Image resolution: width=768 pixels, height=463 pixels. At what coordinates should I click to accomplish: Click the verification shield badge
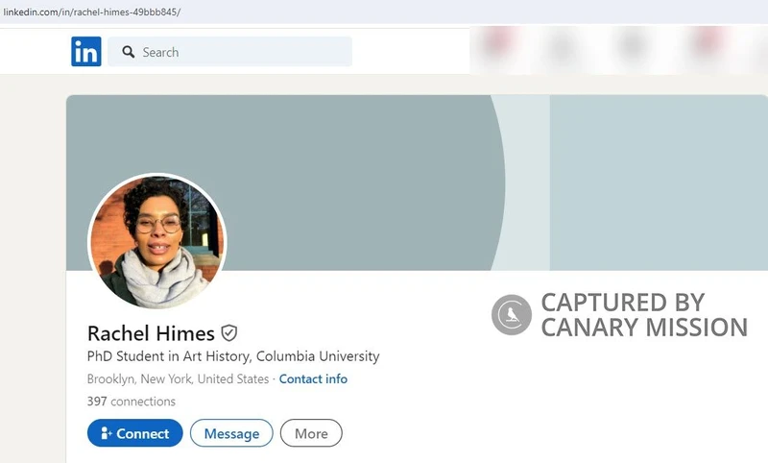click(228, 333)
